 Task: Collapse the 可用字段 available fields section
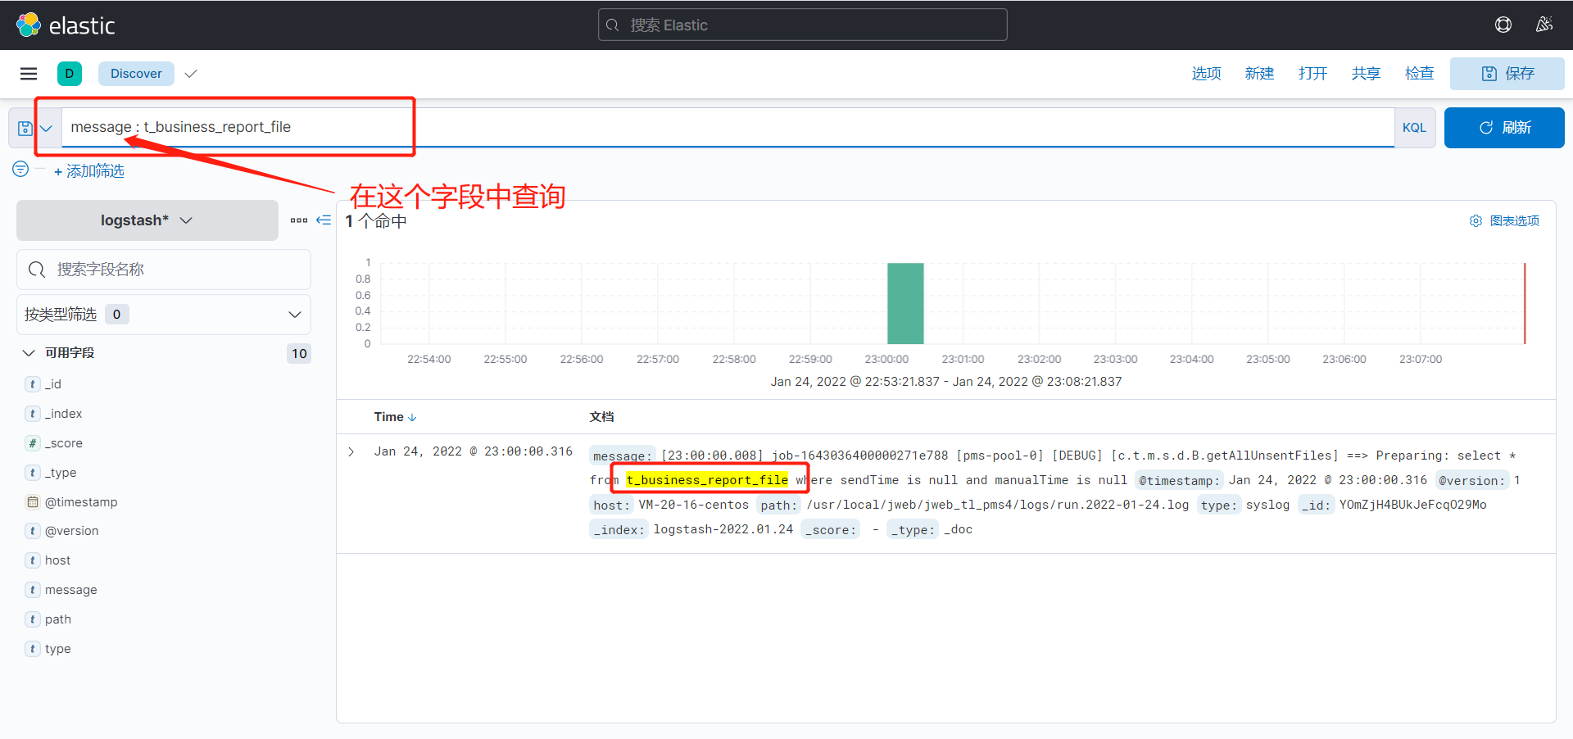point(29,353)
